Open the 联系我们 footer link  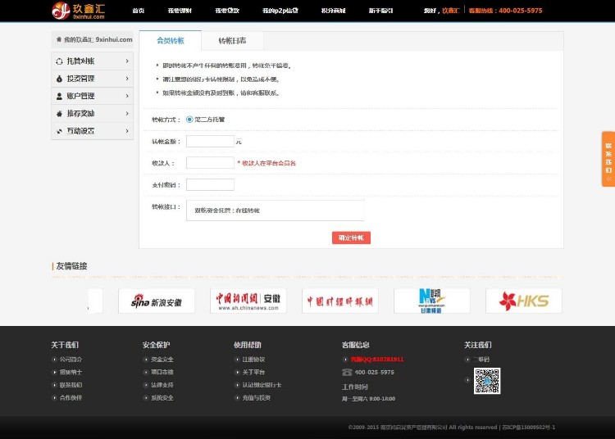coord(71,385)
